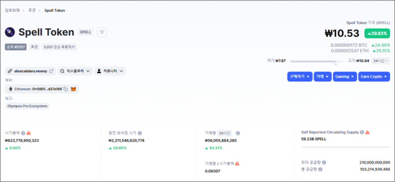The width and height of the screenshot is (395, 182).
Task: Click the low-high price range slider
Action: click(x=316, y=61)
